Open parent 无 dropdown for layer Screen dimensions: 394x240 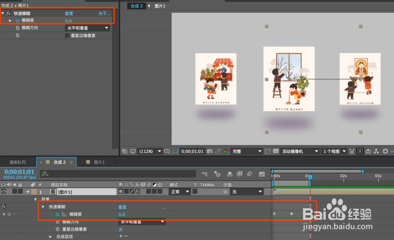(247, 192)
